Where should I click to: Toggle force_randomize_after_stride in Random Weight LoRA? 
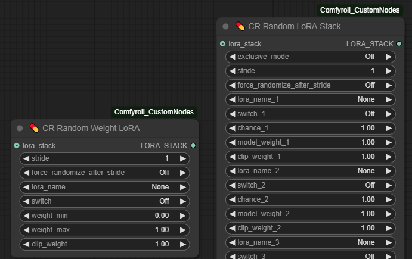pyautogui.click(x=104, y=173)
